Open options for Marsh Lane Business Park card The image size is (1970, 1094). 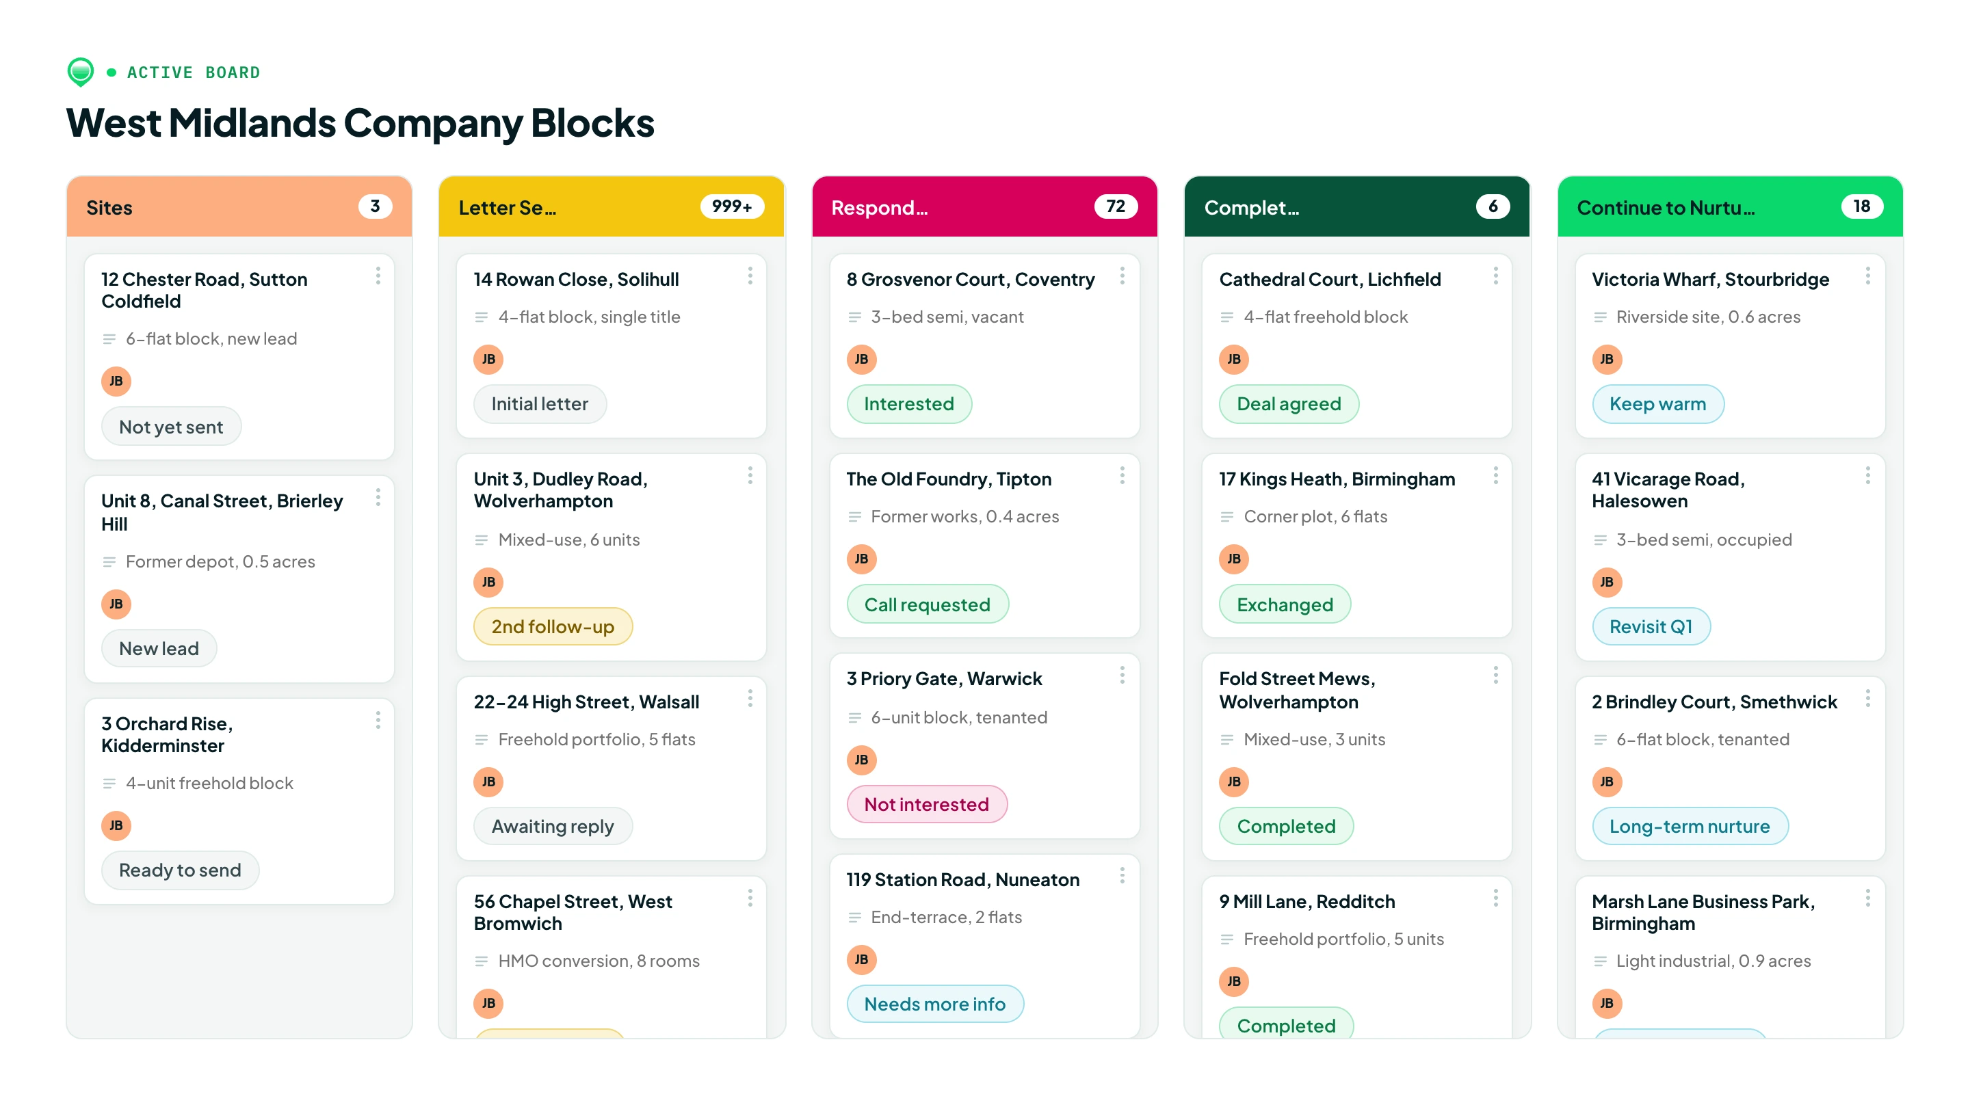click(1868, 898)
